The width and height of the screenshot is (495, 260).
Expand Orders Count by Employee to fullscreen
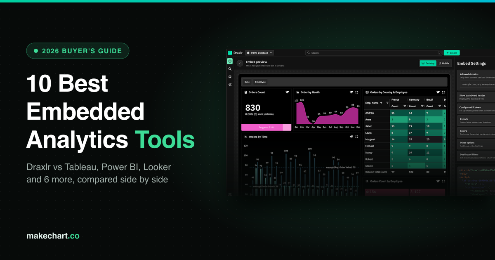[443, 181]
